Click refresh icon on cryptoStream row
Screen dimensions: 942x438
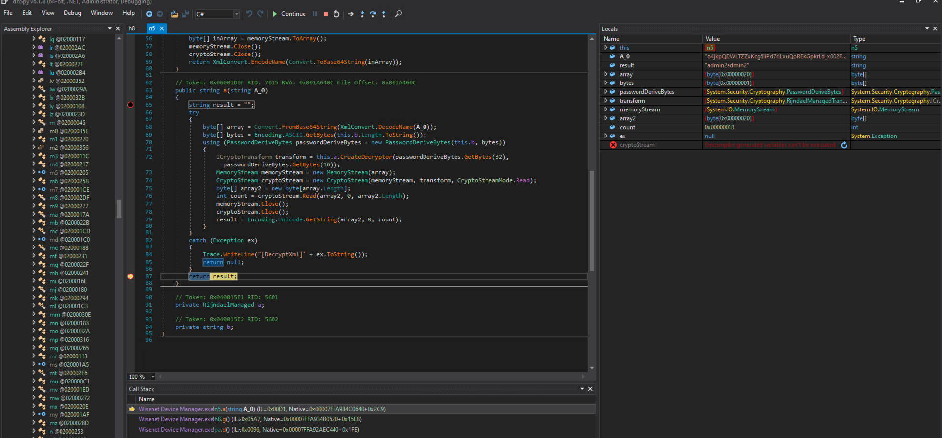(844, 145)
